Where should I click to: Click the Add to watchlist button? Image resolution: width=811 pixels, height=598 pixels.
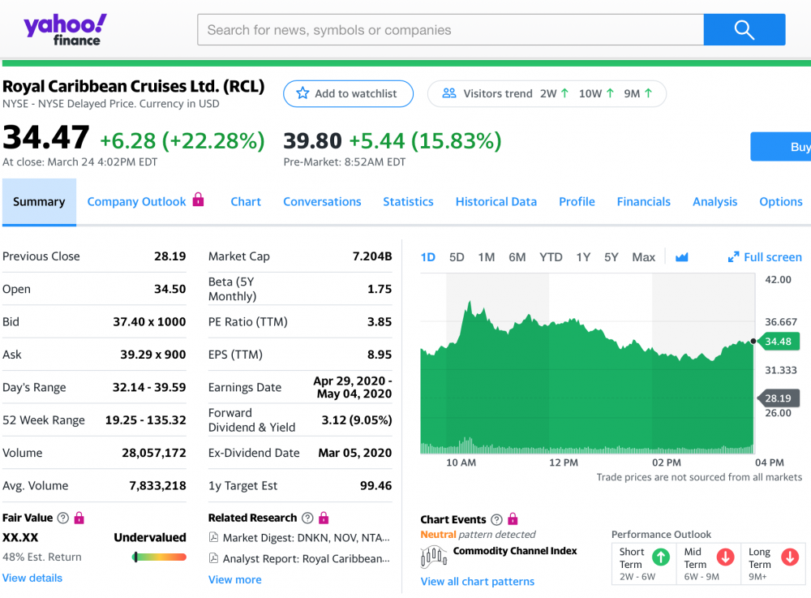point(348,93)
